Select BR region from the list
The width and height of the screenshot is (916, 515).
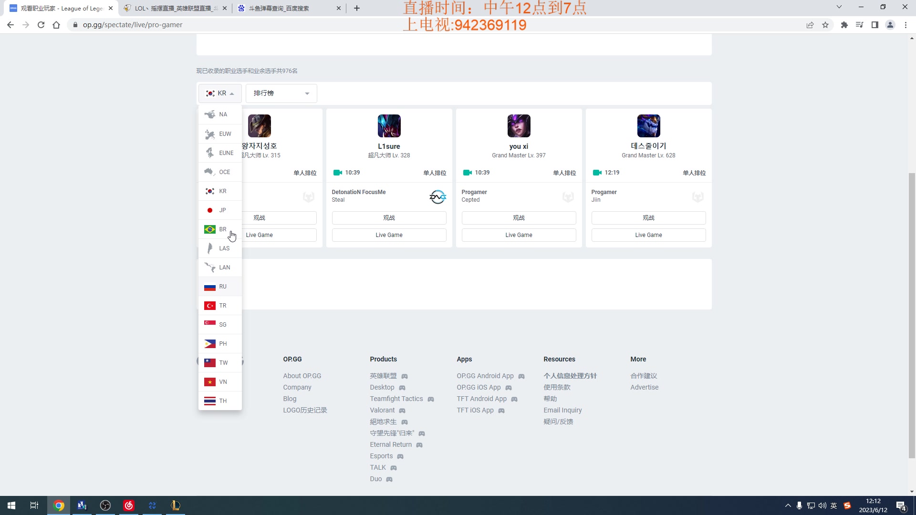[220, 229]
